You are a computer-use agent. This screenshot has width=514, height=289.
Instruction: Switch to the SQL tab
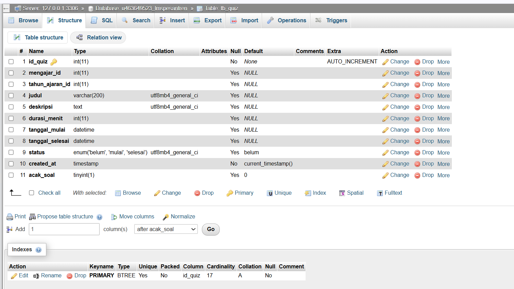click(x=102, y=21)
